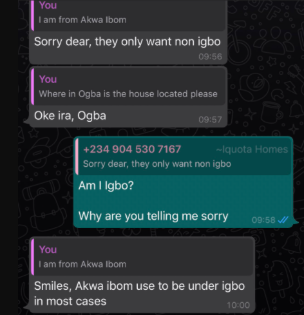This screenshot has height=315, width=304.
Task: Click the 09:56 message timestamp
Action: click(210, 57)
